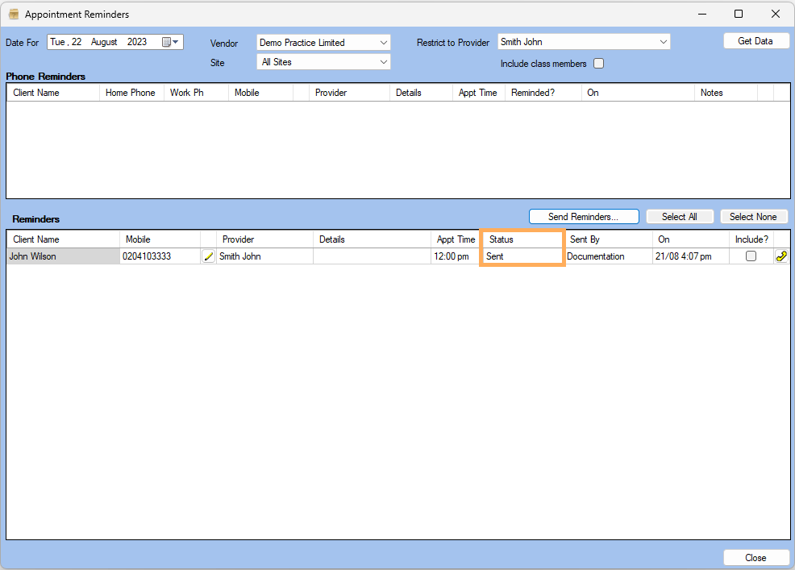
Task: Click the Mobile header in Reminders grid
Action: click(160, 239)
